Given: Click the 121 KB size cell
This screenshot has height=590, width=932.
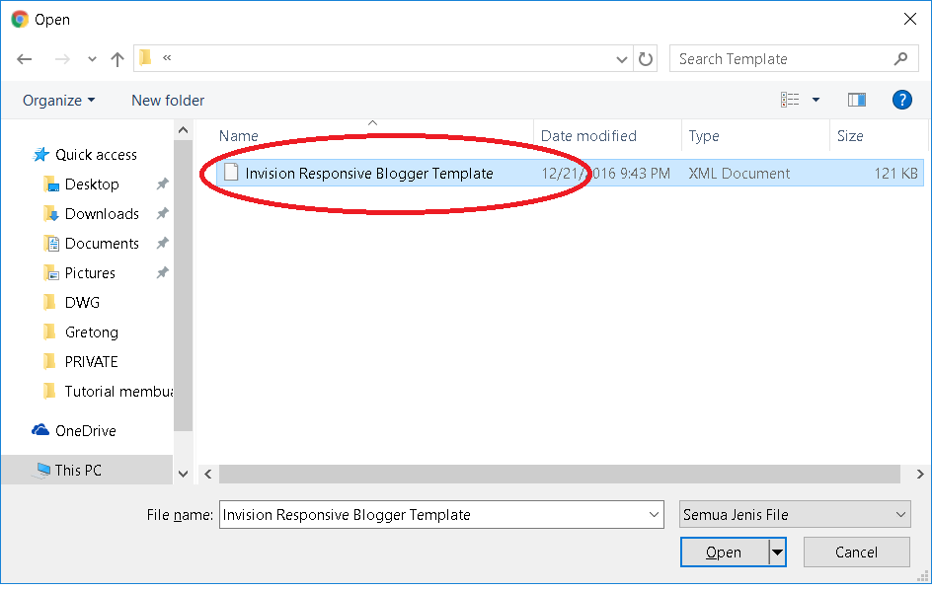Looking at the screenshot, I should pos(895,174).
